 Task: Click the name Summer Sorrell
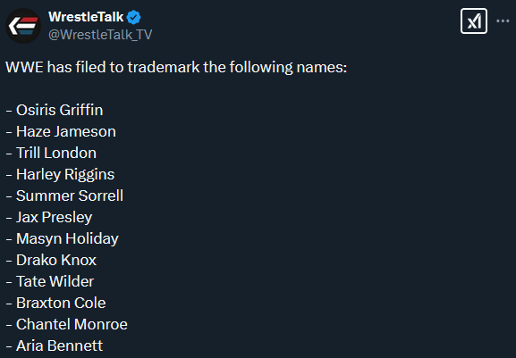click(x=70, y=196)
